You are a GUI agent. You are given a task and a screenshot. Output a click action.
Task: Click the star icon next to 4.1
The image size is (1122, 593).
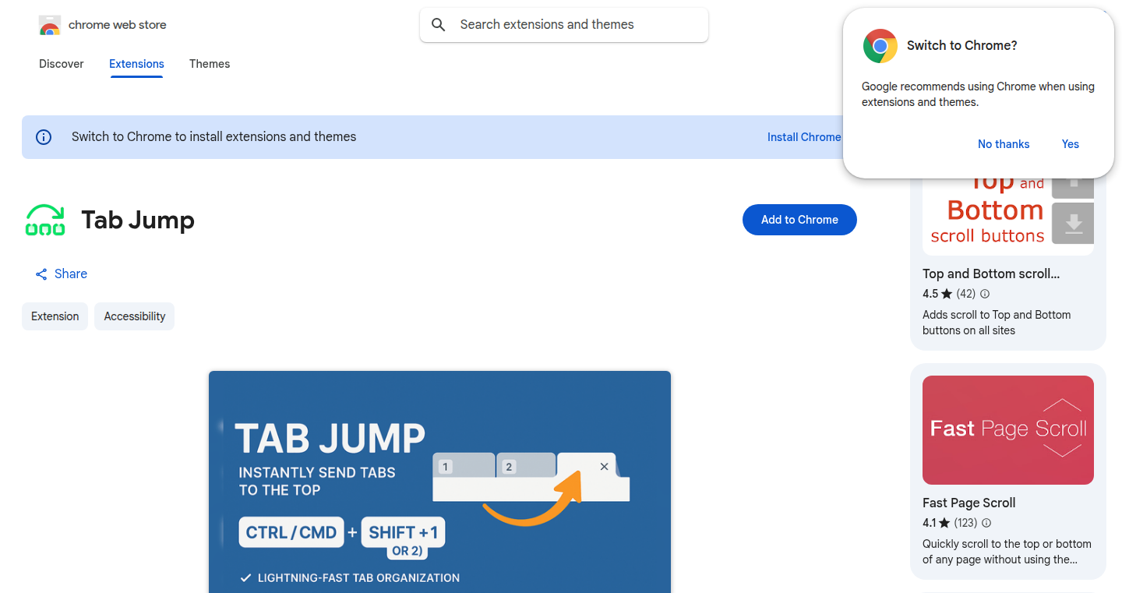tap(944, 523)
